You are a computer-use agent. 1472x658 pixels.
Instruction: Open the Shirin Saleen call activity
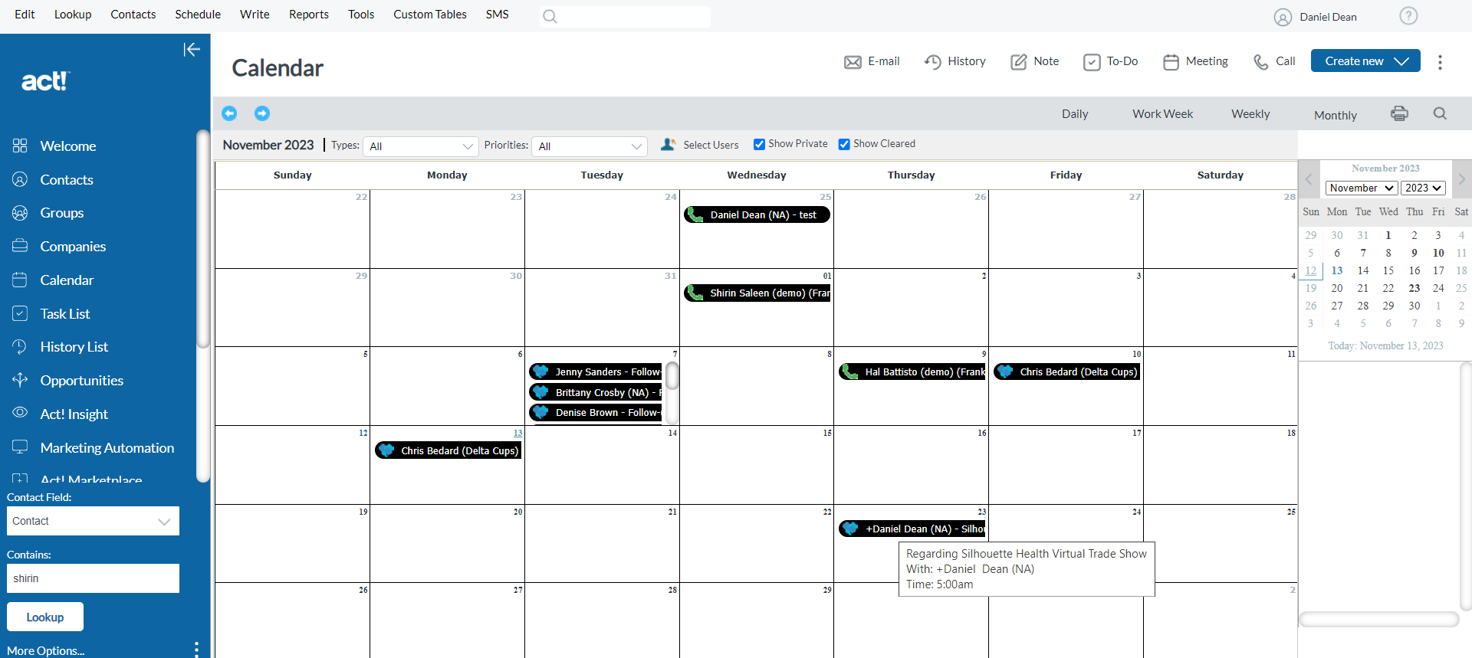click(757, 293)
